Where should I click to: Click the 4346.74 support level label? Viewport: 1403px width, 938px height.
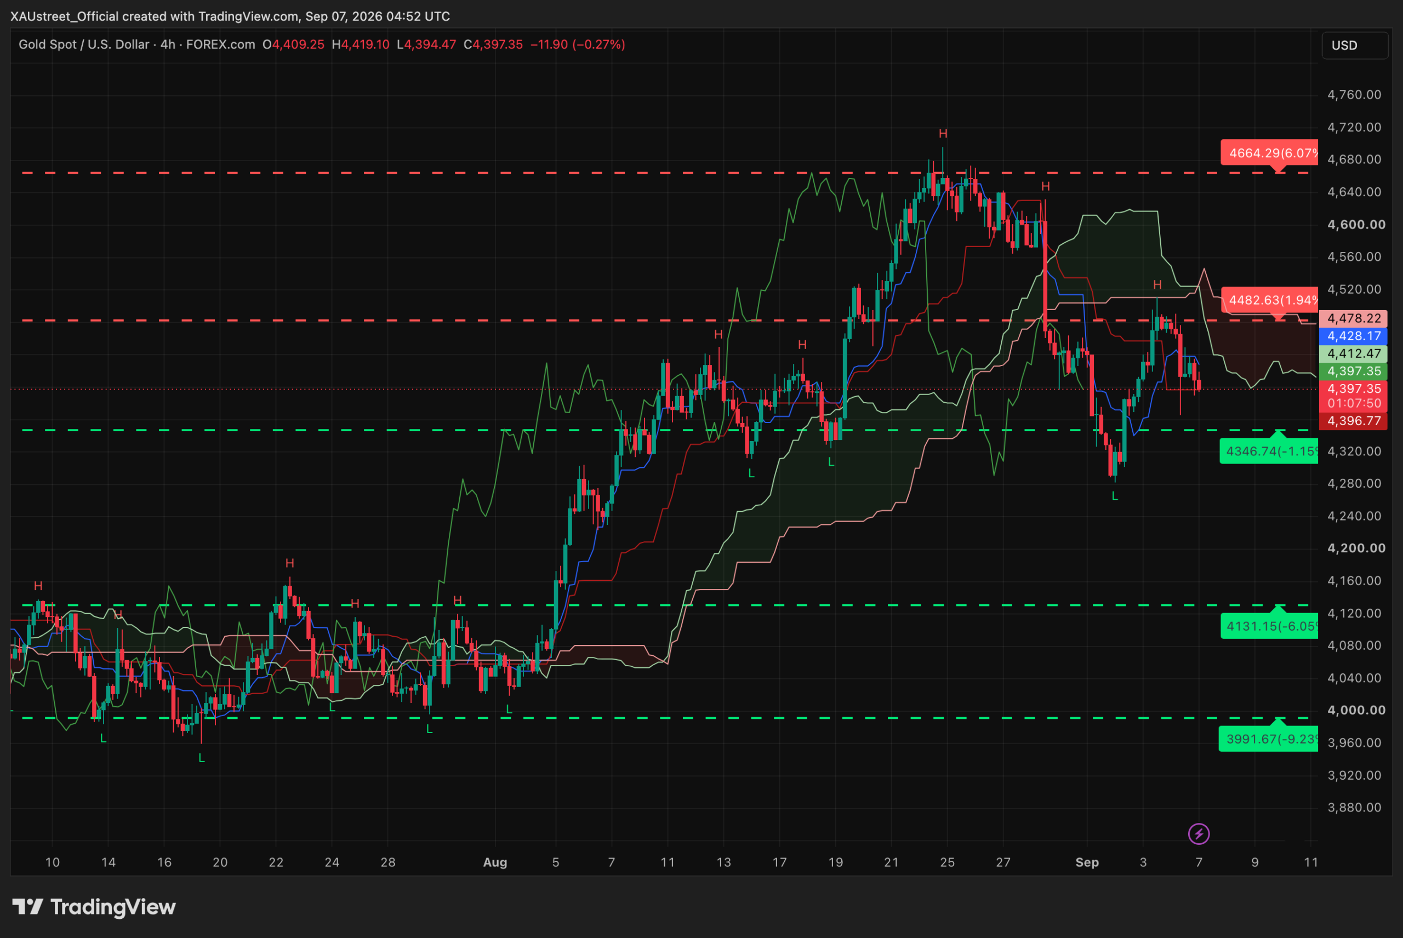point(1268,451)
